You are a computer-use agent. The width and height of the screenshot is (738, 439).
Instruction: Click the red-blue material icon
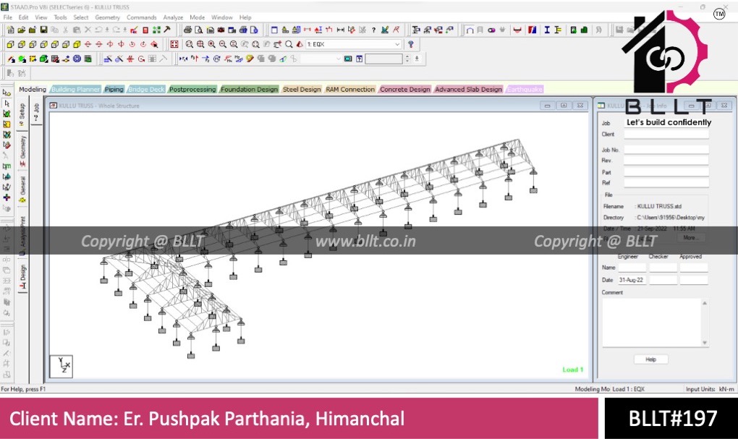pos(533,30)
